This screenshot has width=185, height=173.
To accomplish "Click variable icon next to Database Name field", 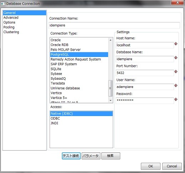I will tap(176, 58).
